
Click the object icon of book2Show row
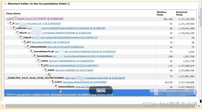[x=36, y=56]
